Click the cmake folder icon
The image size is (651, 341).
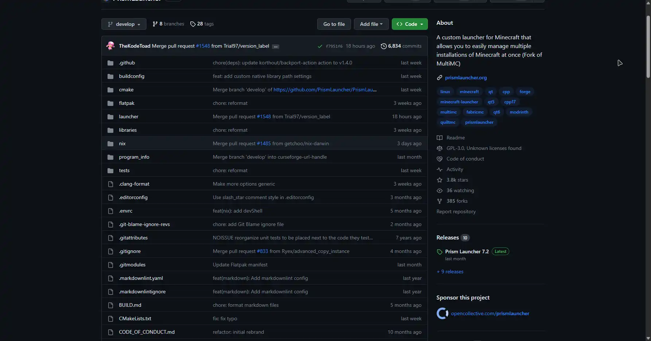pos(110,90)
